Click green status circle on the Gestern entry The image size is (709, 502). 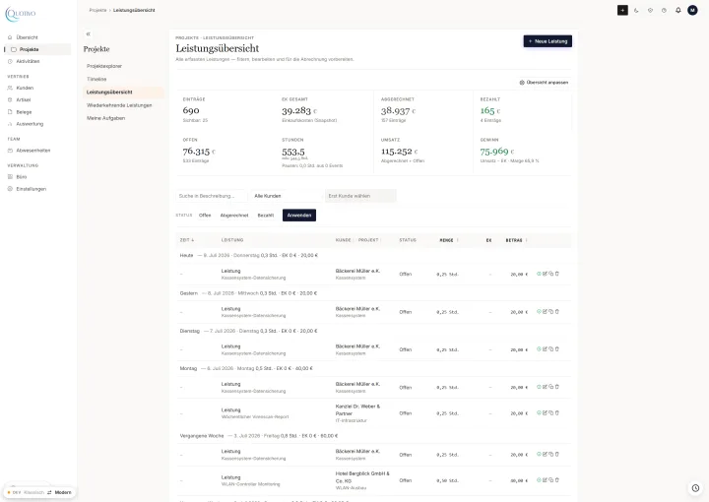click(x=539, y=311)
